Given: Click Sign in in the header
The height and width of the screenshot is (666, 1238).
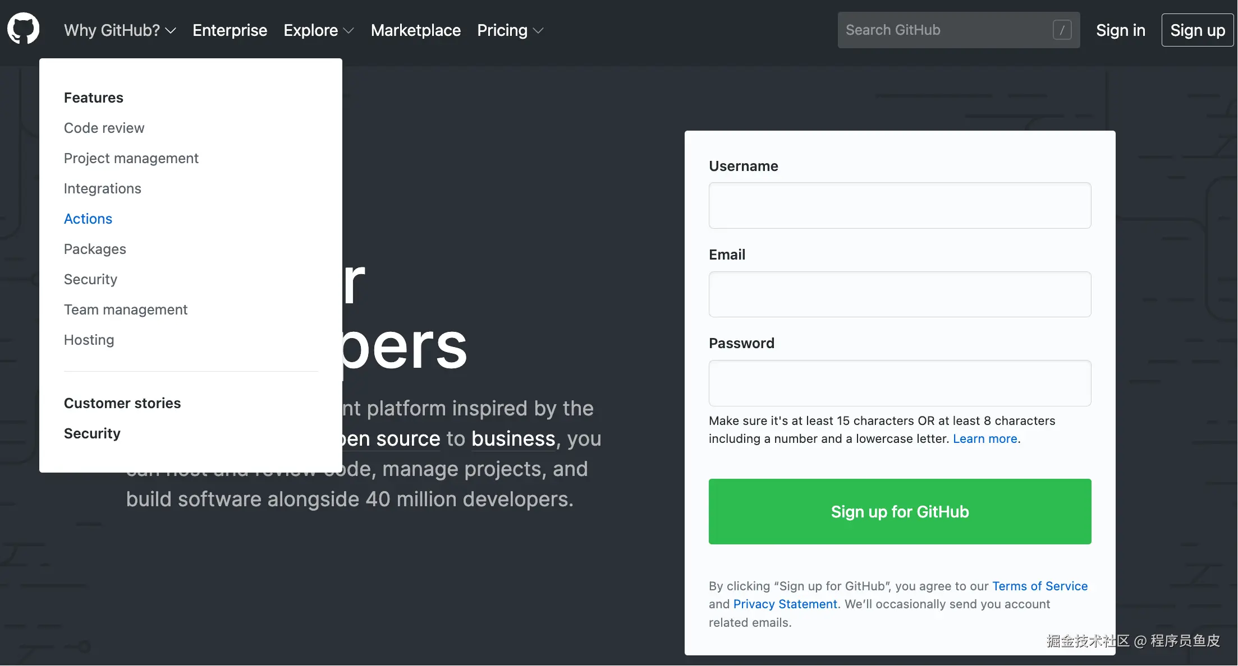Looking at the screenshot, I should 1120,30.
